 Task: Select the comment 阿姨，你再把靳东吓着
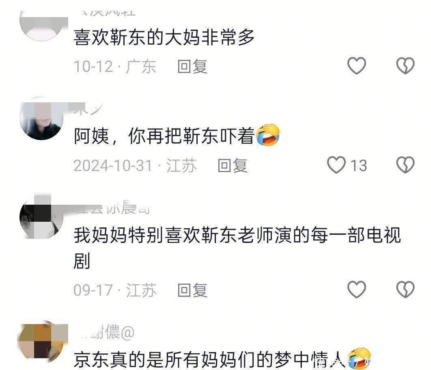click(x=164, y=135)
